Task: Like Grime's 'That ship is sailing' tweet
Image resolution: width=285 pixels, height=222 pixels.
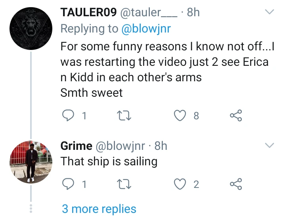Action: coord(180,184)
